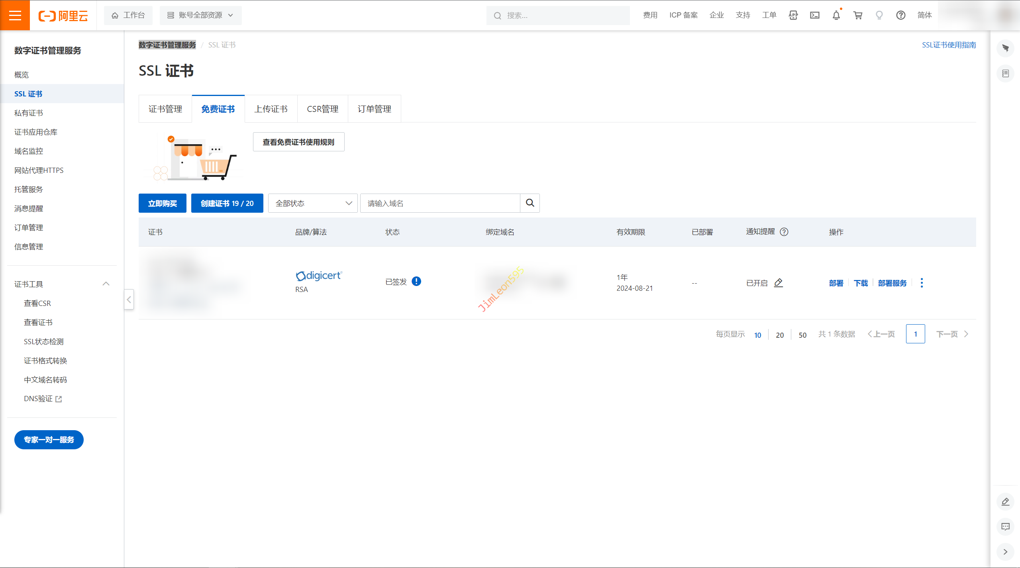The image size is (1020, 568).
Task: Open the 账号全部资源 dropdown
Action: click(x=200, y=15)
